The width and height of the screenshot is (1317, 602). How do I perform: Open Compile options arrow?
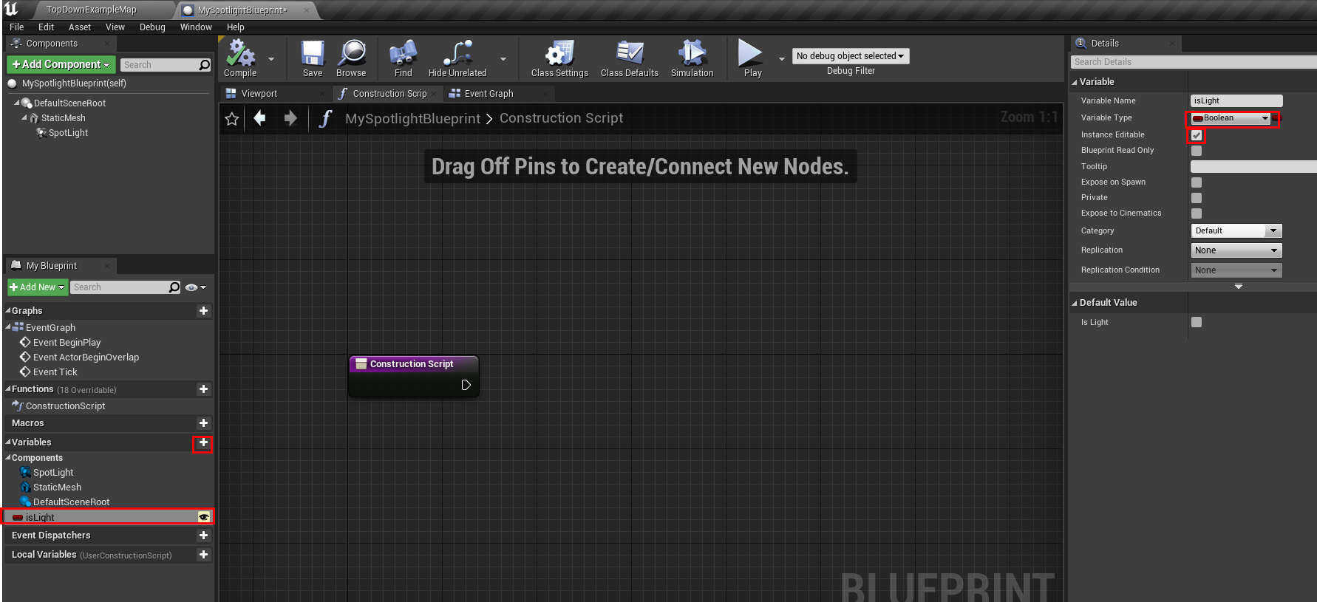tap(271, 59)
